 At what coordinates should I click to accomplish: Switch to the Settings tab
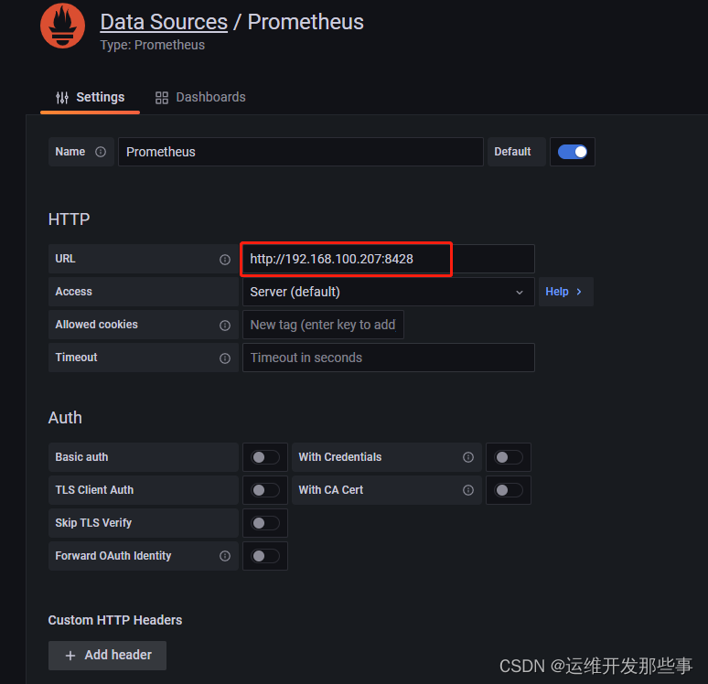click(90, 98)
